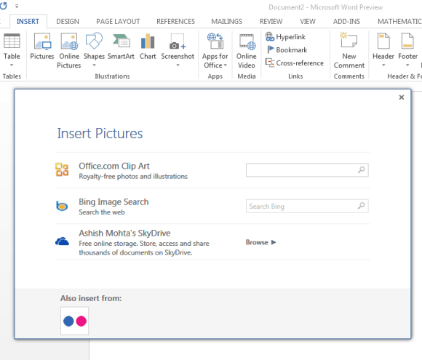Image resolution: width=422 pixels, height=360 pixels.
Task: Switch to the INSERT tab
Action: (28, 22)
